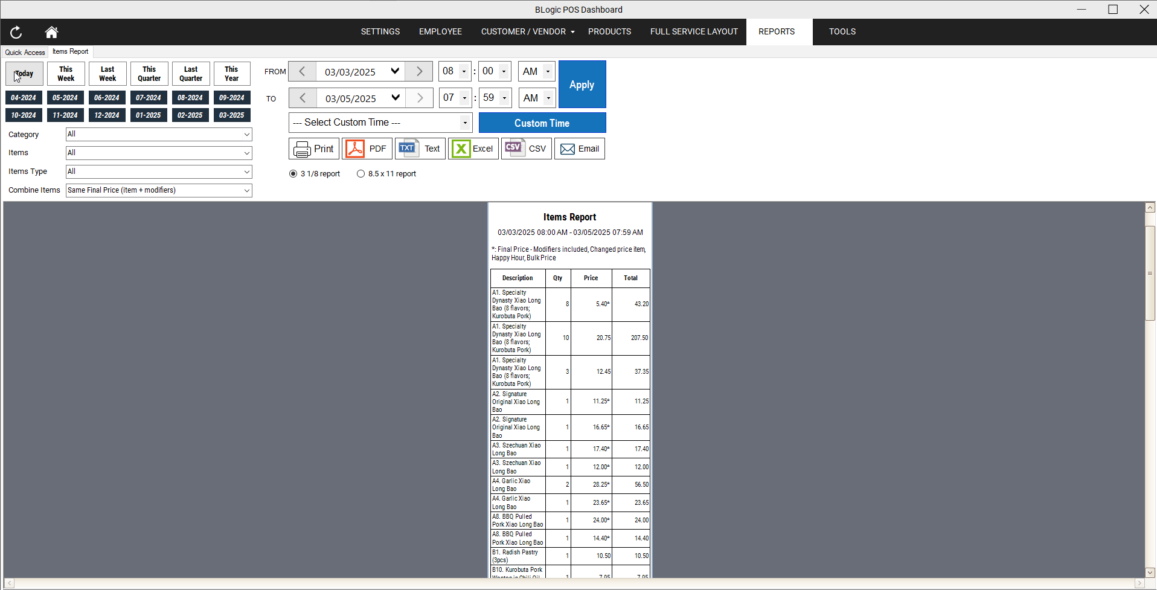Print the Items Report

(x=313, y=149)
